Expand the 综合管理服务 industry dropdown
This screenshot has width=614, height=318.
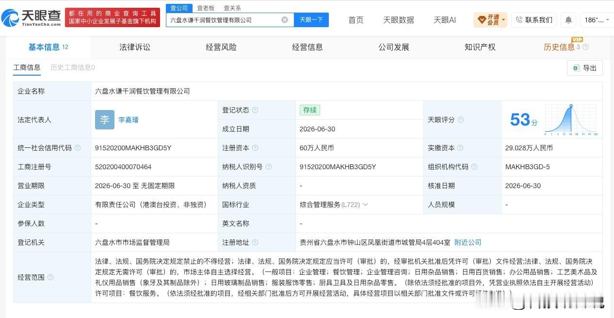[365, 205]
